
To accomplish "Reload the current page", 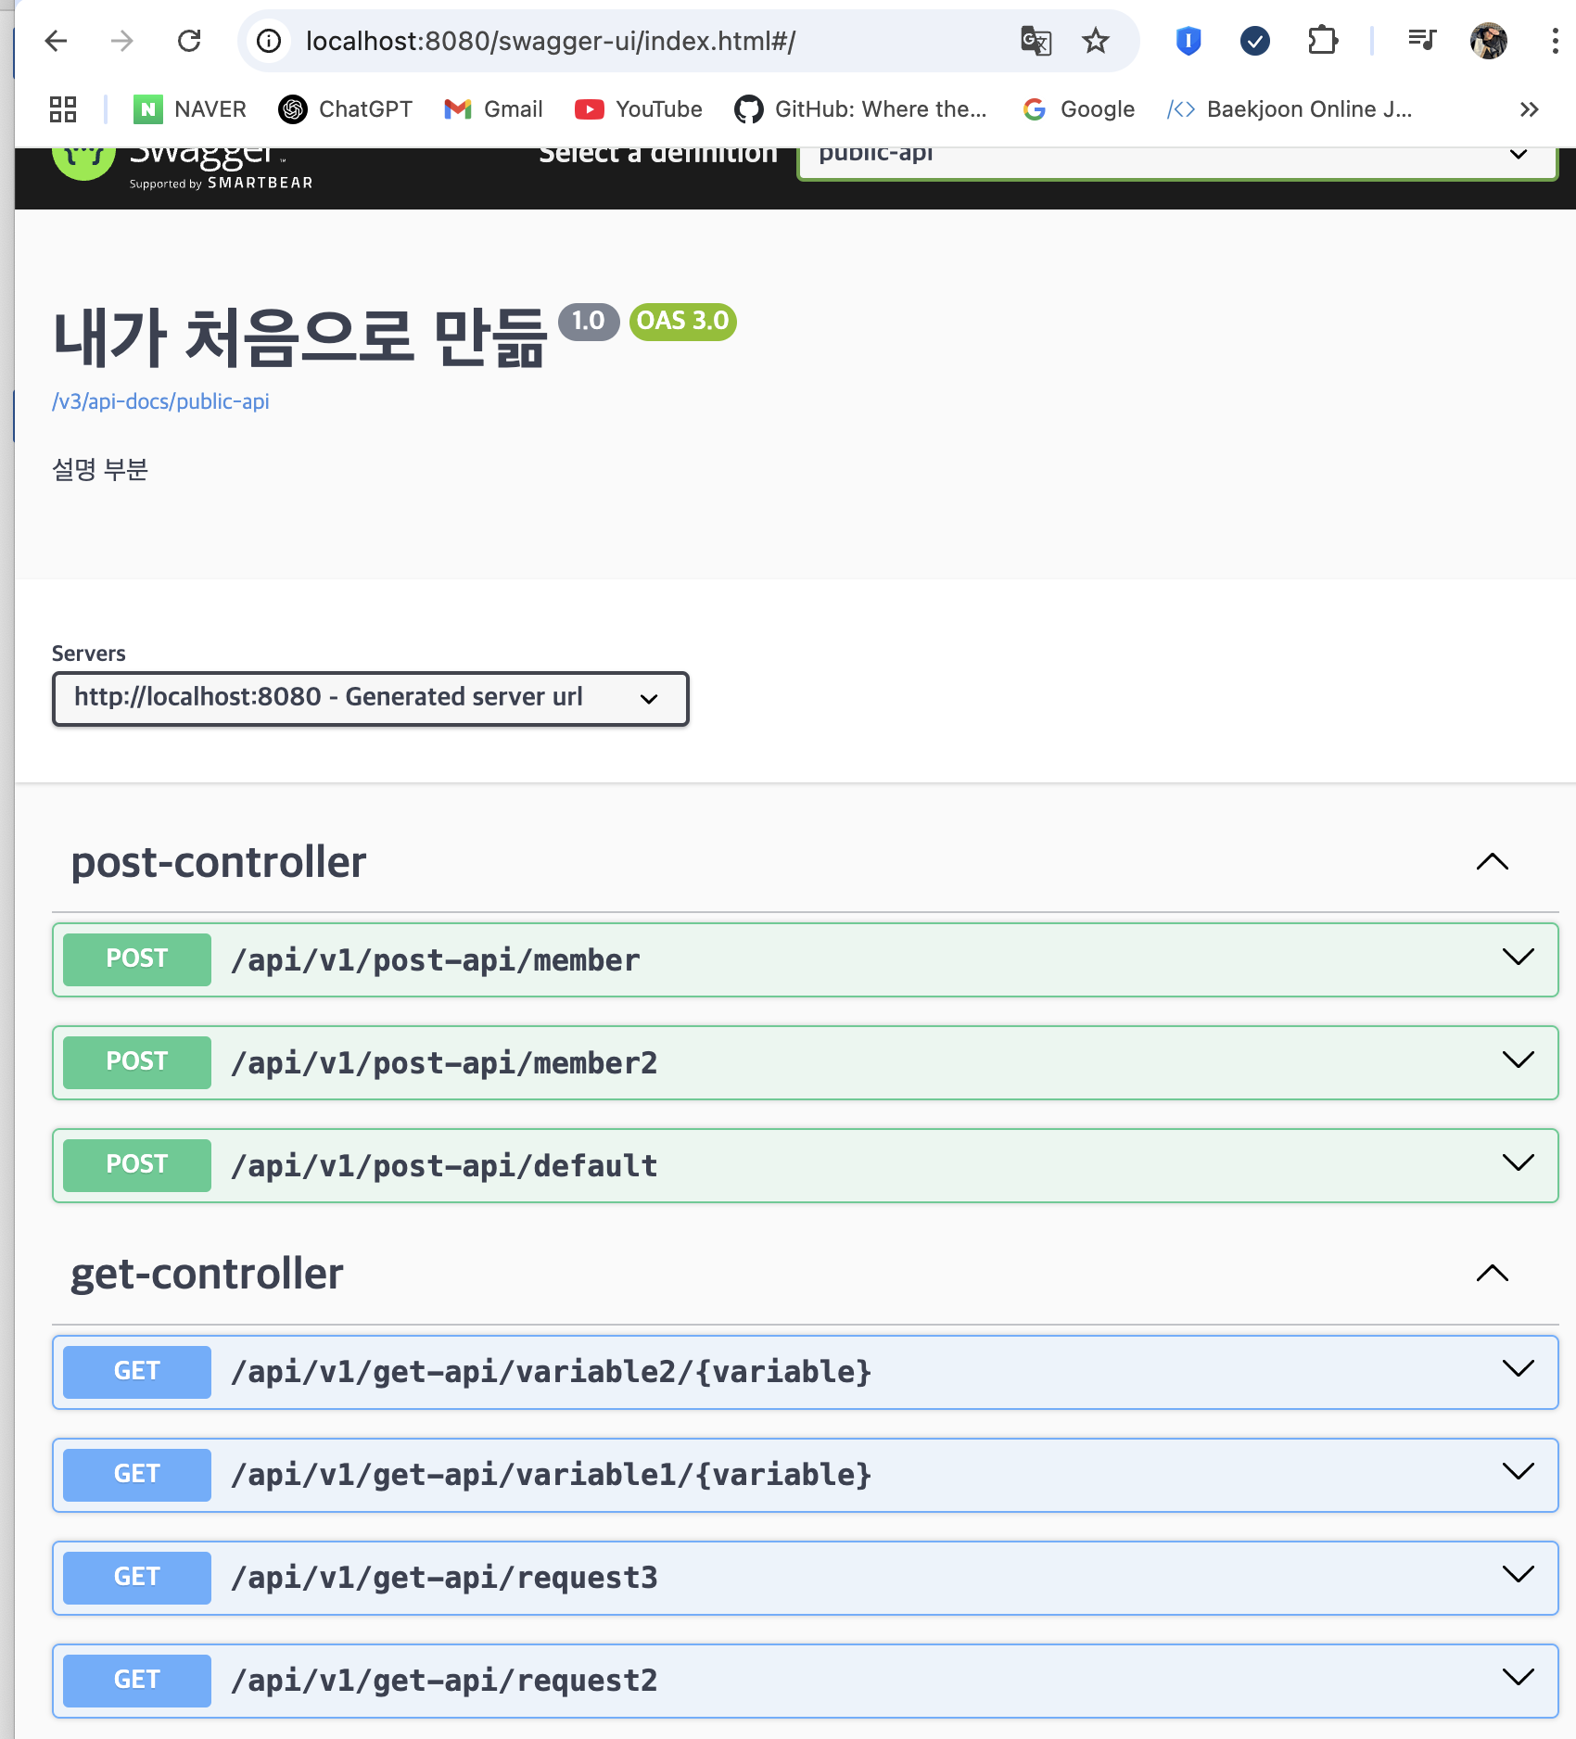I will pyautogui.click(x=190, y=41).
